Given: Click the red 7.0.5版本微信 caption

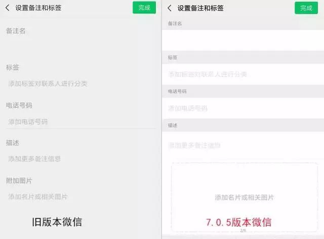Looking at the screenshot, I should point(239,222).
